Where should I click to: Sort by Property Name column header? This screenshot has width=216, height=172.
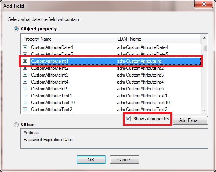point(68,39)
